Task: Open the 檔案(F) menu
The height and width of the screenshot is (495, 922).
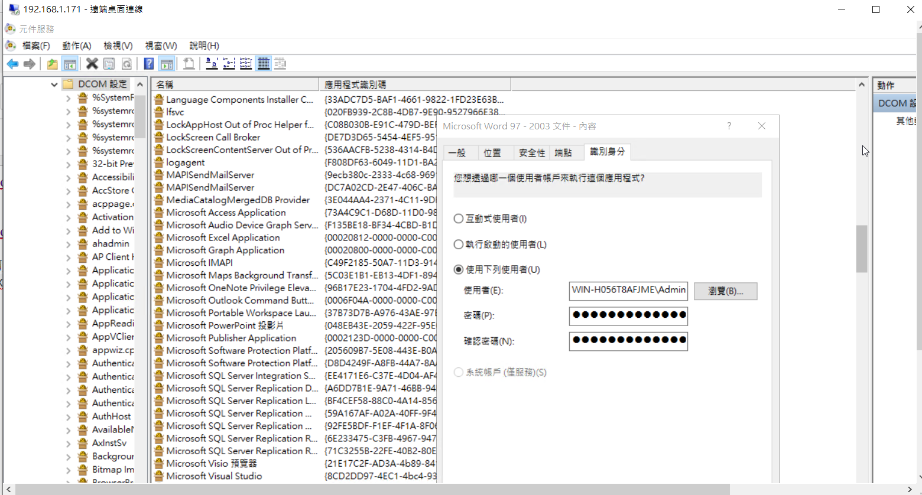Action: pyautogui.click(x=36, y=45)
